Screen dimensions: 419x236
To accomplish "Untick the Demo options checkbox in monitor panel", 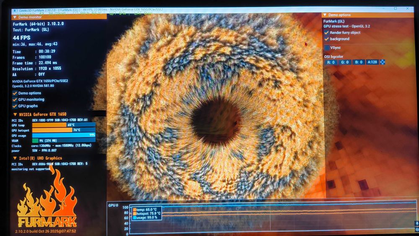I will pos(15,93).
